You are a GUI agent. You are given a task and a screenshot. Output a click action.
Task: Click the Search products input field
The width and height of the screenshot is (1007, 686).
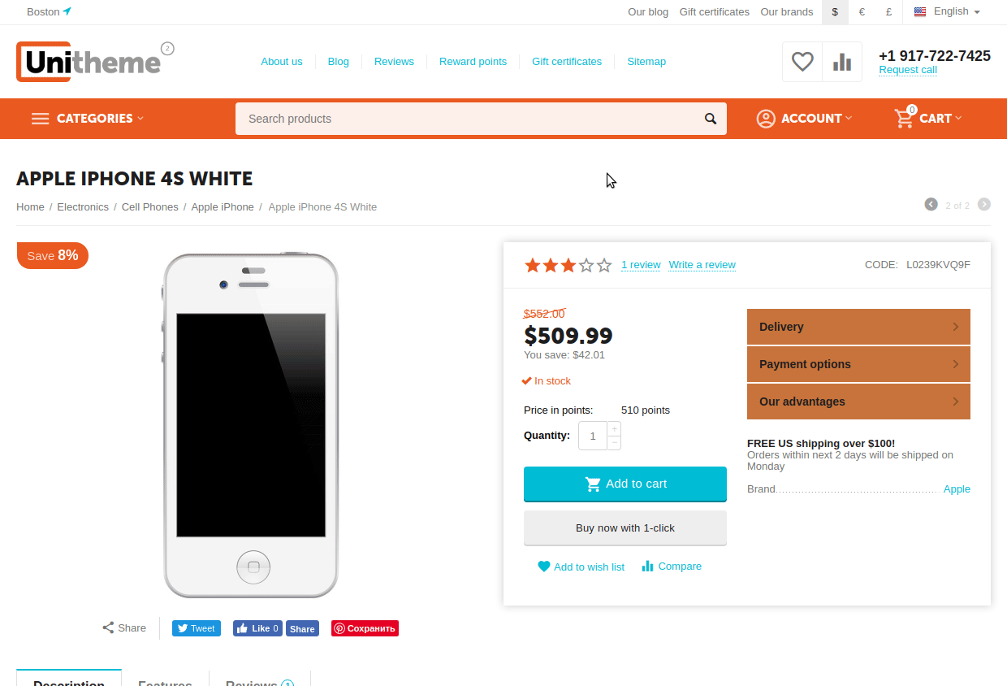pyautogui.click(x=467, y=119)
